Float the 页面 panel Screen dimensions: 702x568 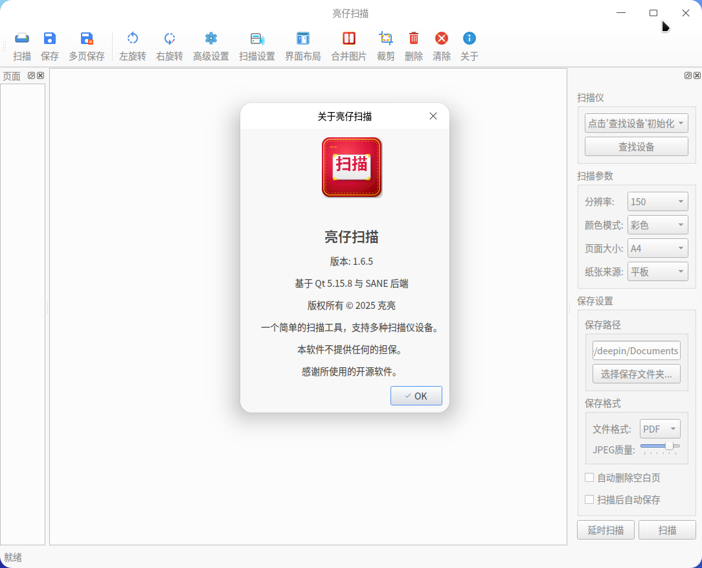[x=31, y=76]
